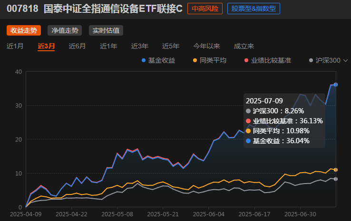Image resolution: width=351 pixels, height=221 pixels.
Task: Click the 2025-06-30 x-axis date label
Action: (300, 214)
